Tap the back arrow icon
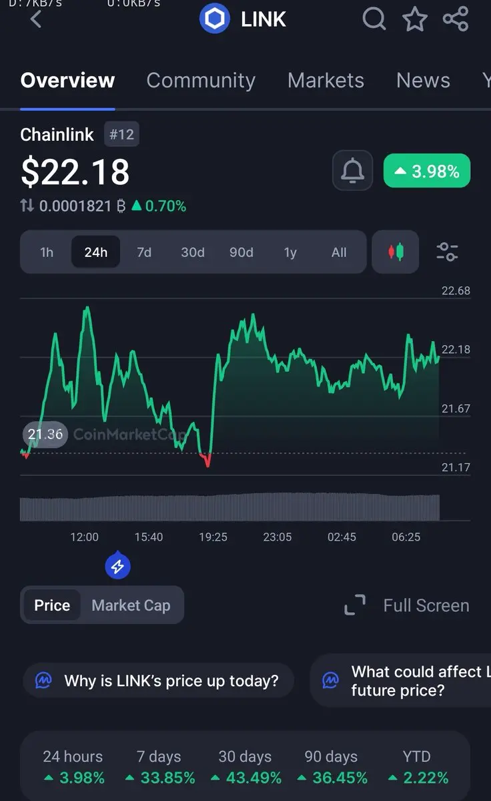491x801 pixels. (x=36, y=19)
